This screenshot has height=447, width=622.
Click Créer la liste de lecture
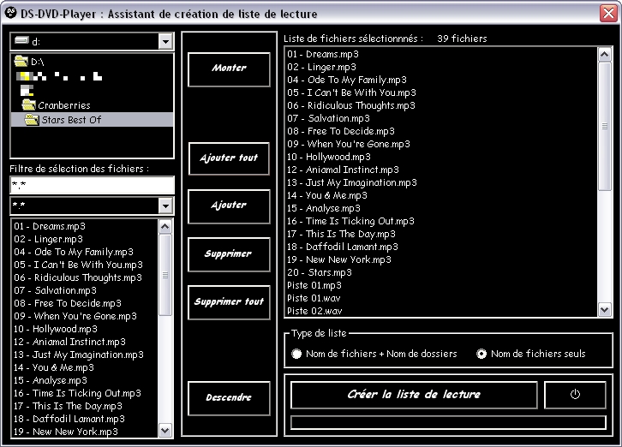(x=414, y=395)
